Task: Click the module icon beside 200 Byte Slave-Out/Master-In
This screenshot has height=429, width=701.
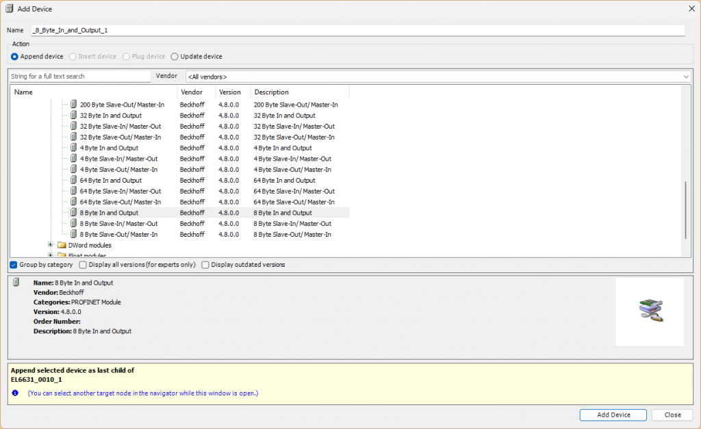Action: click(x=74, y=105)
